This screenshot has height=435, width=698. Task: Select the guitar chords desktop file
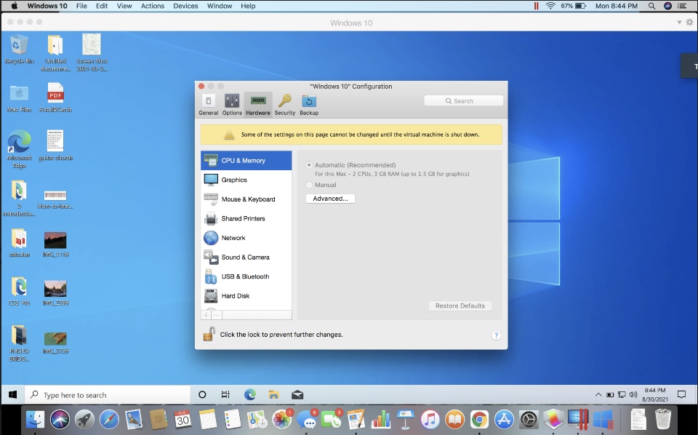56,145
